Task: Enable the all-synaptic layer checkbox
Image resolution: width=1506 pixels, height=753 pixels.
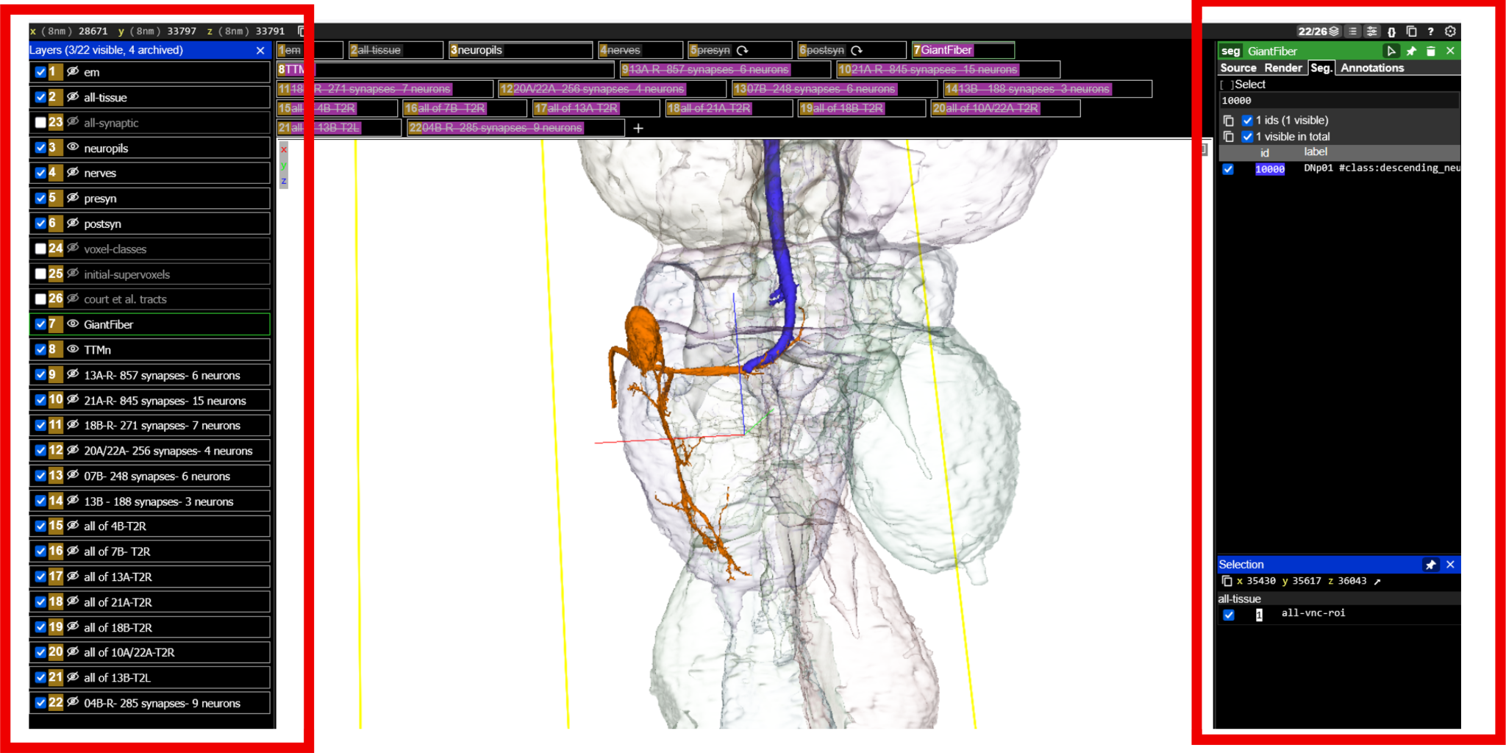Action: point(40,123)
